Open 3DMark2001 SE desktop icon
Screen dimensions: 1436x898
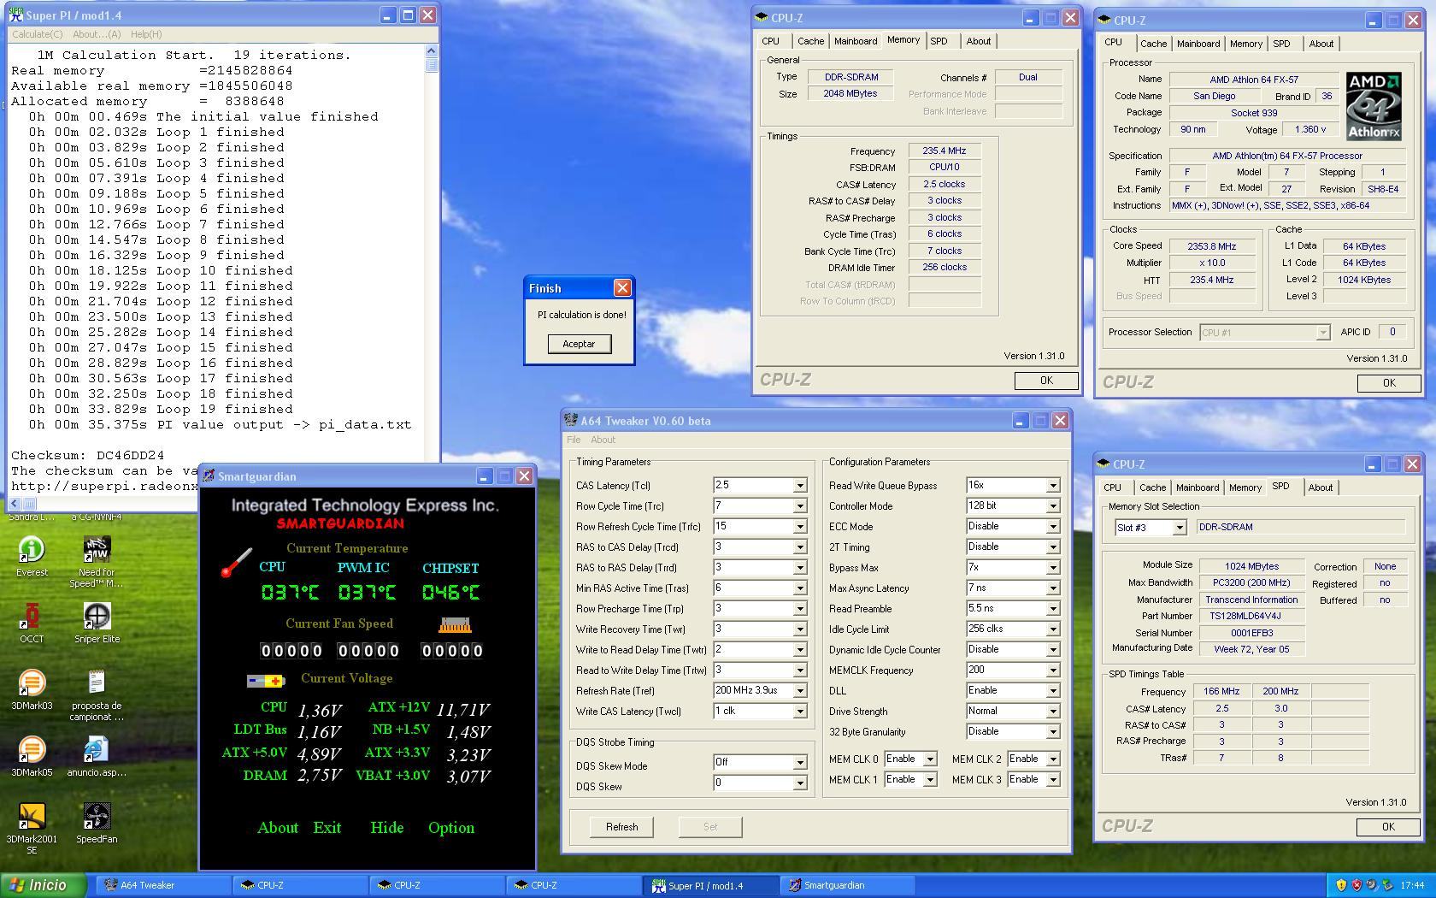click(32, 817)
